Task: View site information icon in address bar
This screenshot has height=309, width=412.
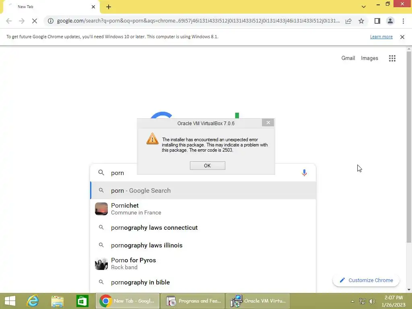Action: [50, 21]
